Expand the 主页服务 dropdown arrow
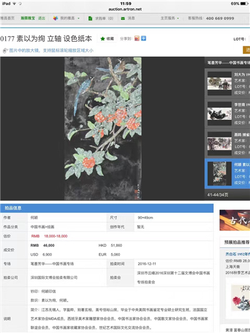Screen dimensions: 250x333 pyautogui.click(x=177, y=19)
